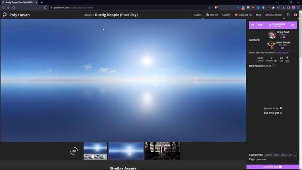Click the circular icon beside About/Contact
This screenshot has width=302, height=170.
[288, 15]
